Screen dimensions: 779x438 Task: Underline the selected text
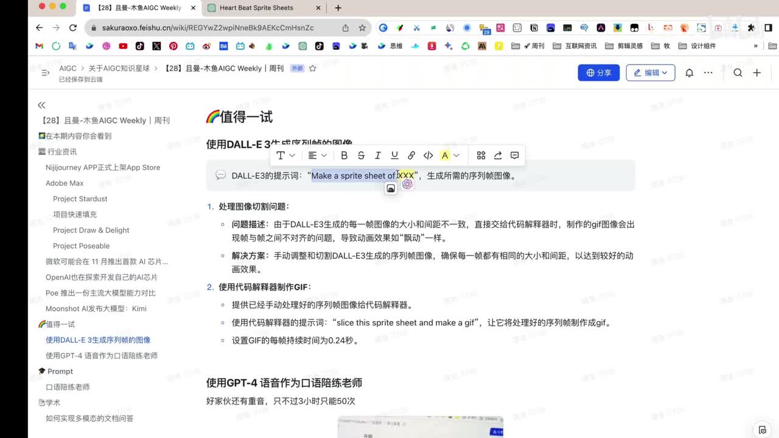point(394,156)
